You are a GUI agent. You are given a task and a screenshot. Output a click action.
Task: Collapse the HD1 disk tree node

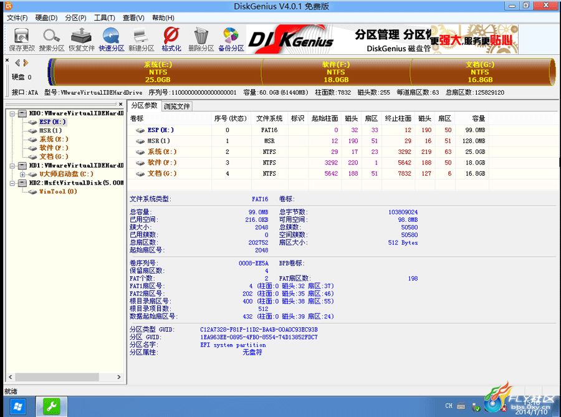pyautogui.click(x=12, y=166)
